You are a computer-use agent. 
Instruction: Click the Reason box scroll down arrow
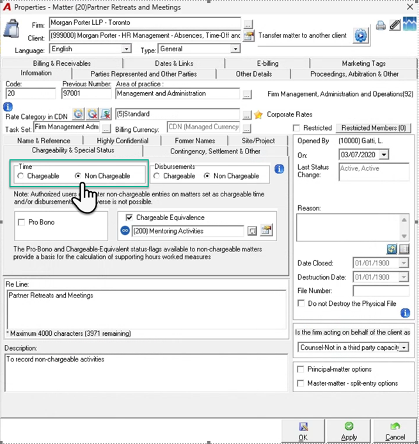click(404, 236)
